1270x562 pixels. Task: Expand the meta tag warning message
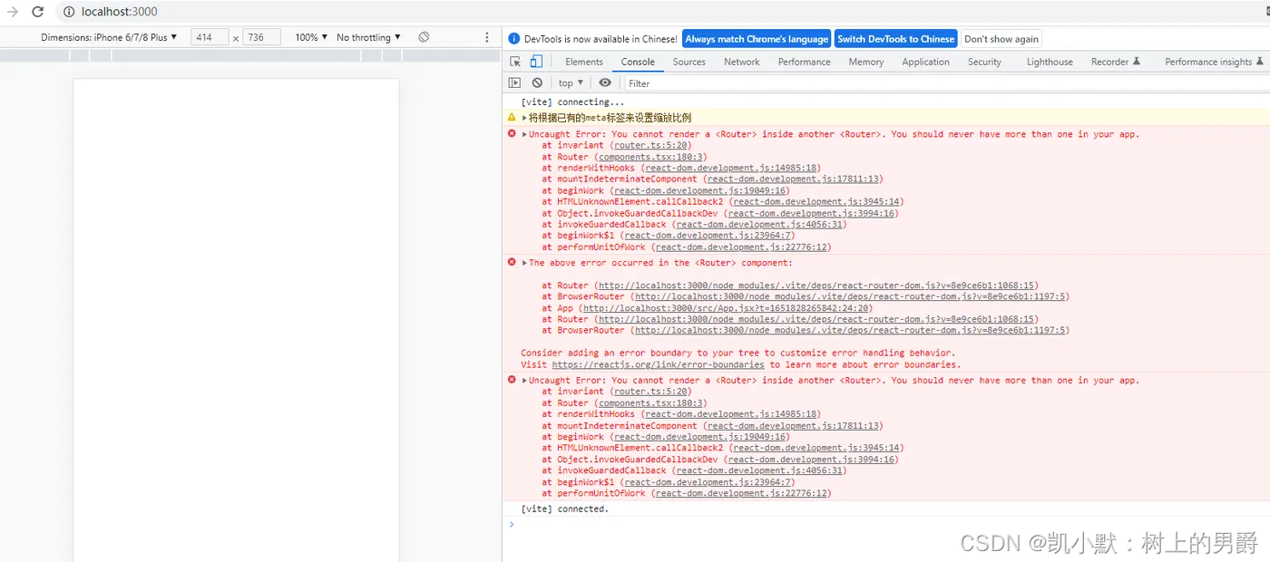[524, 118]
